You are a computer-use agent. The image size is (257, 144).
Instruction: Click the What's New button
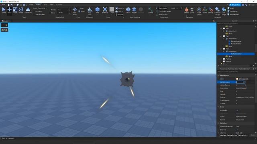point(235,5)
